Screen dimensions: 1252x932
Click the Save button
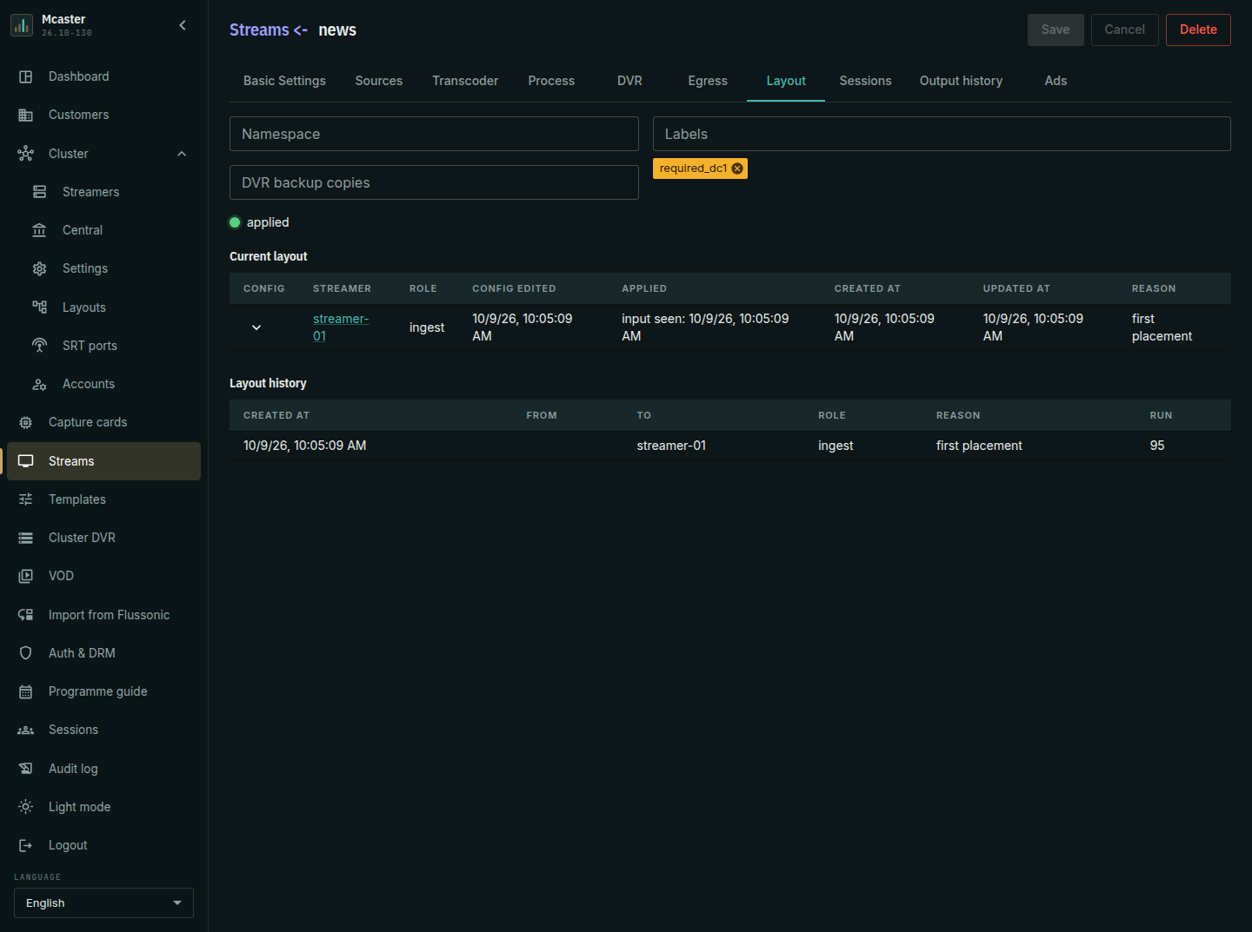1056,30
